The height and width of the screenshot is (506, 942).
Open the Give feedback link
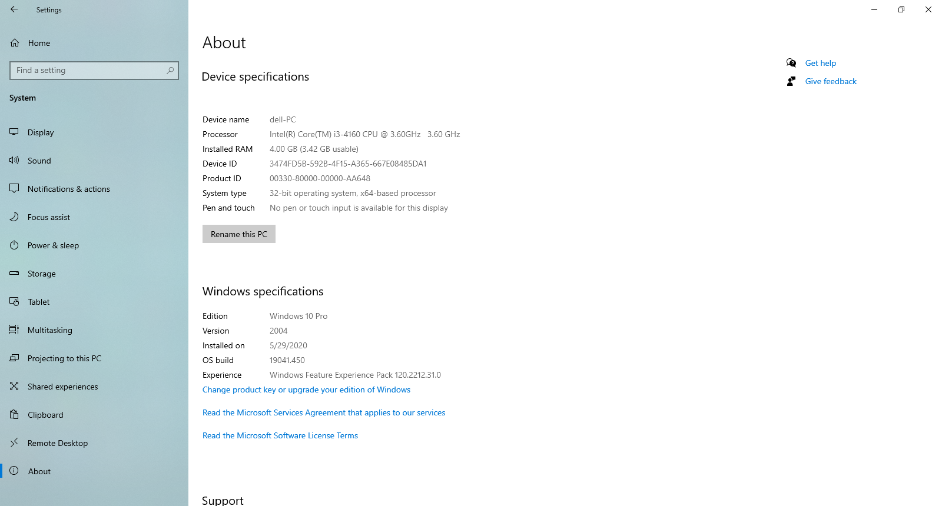click(831, 81)
